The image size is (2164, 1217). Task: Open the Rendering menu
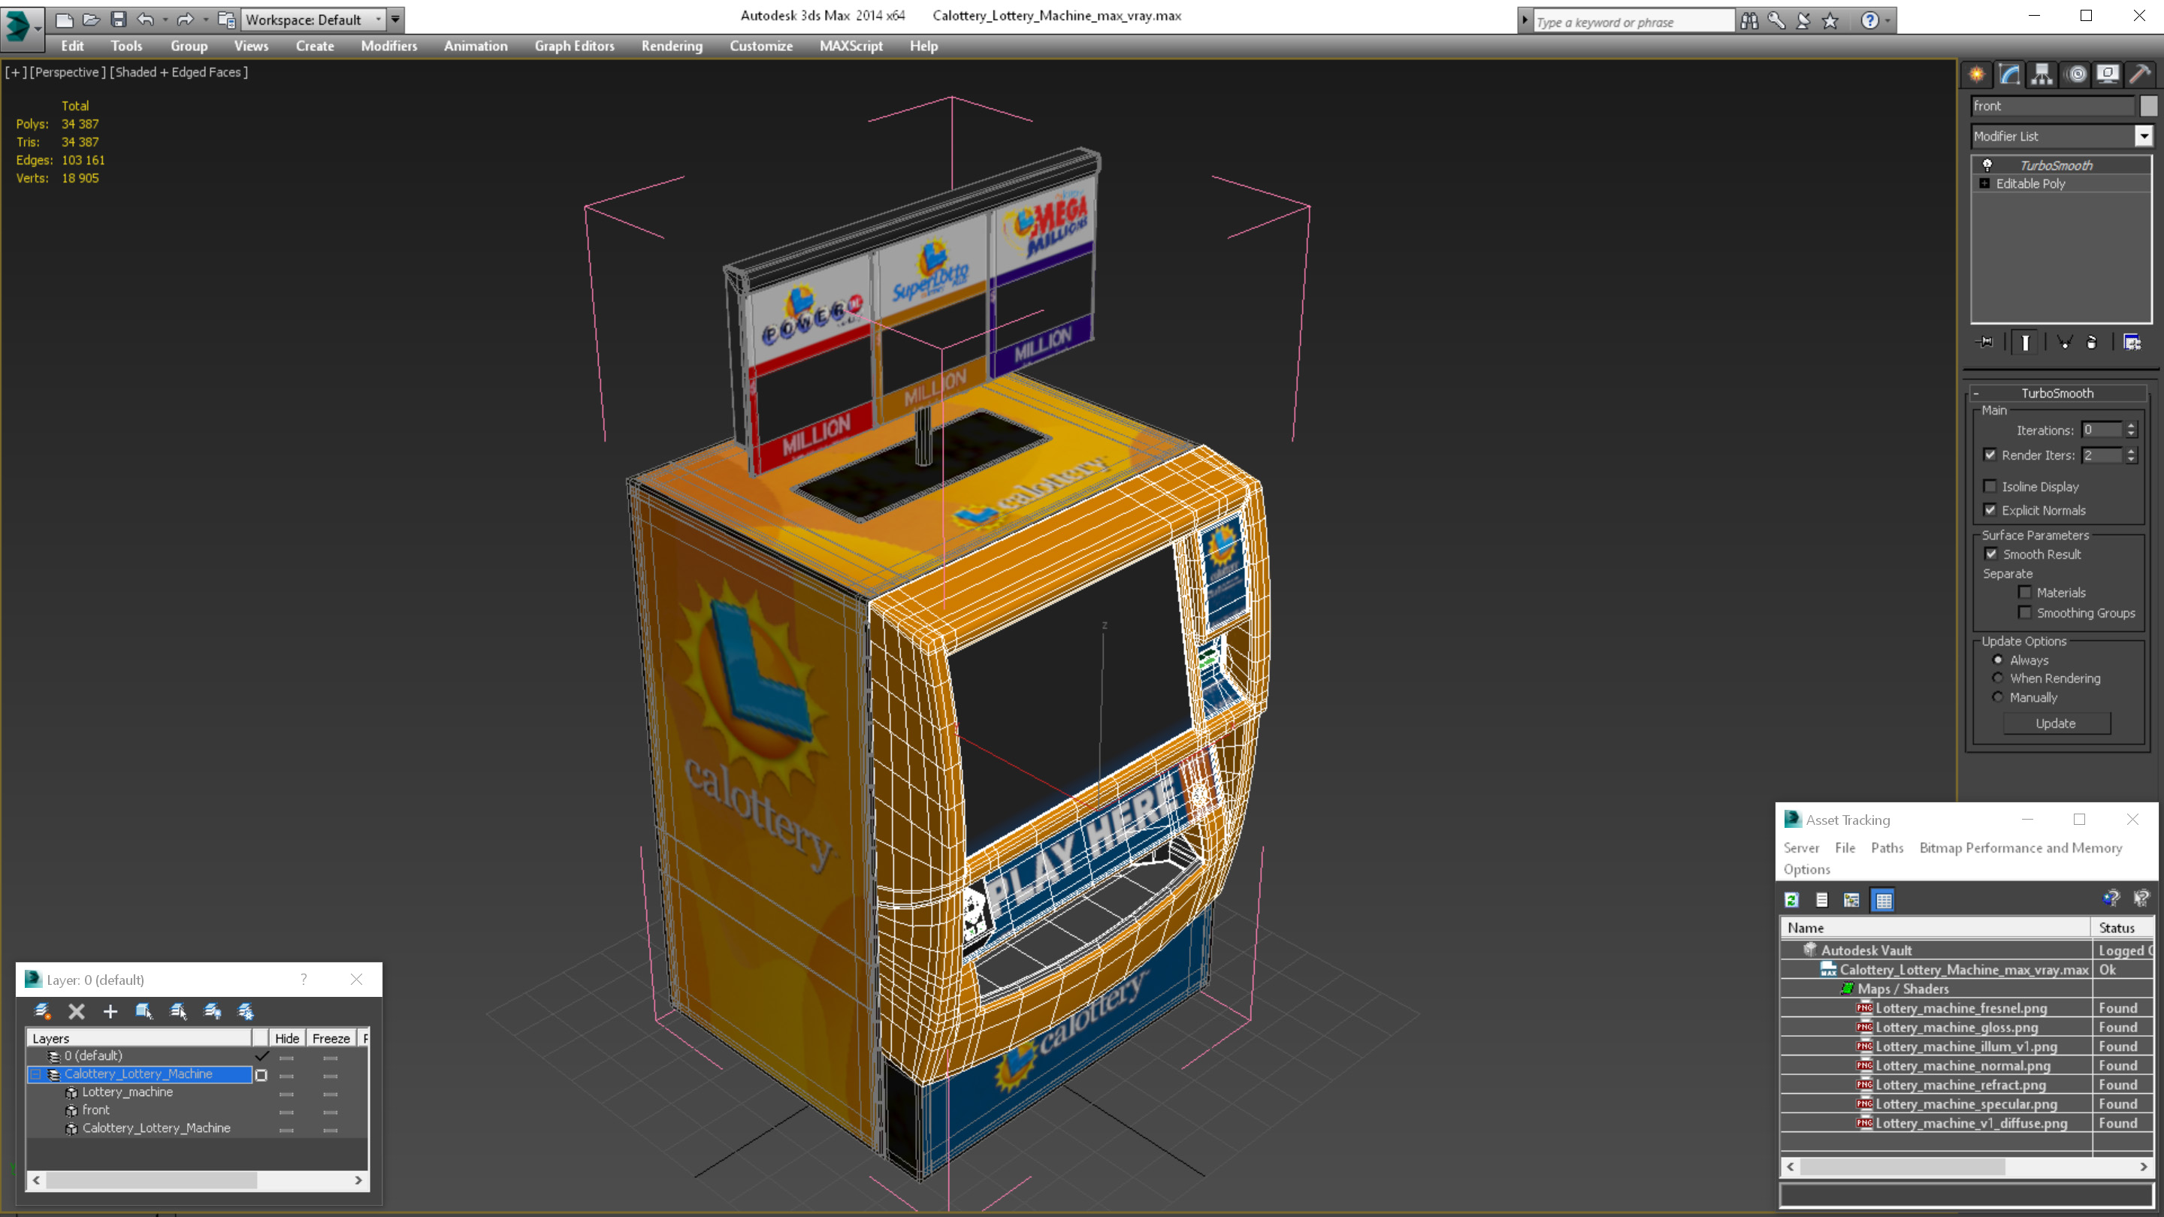pos(672,46)
